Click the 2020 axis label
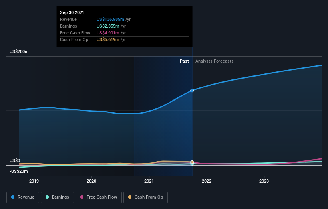This screenshot has width=328, height=209. 91,181
